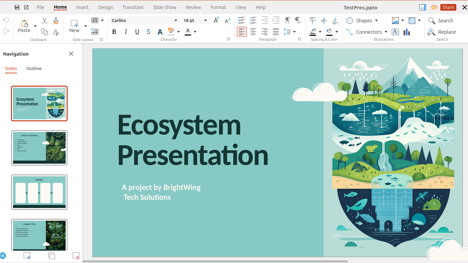Screen dimensions: 468x263
Task: Delete slide using the navigation panel's bottom icon
Action: (76, 256)
